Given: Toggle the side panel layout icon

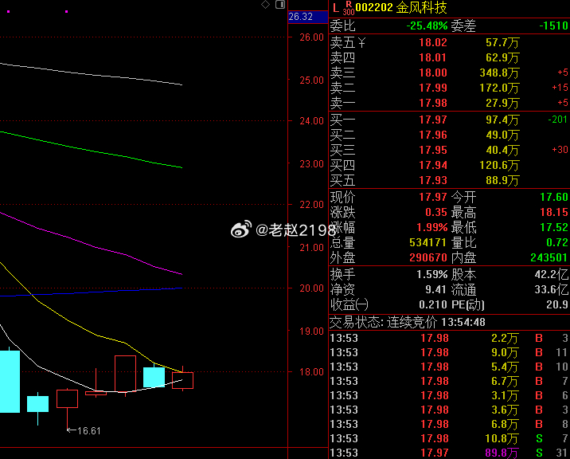Looking at the screenshot, I should pos(280,4).
